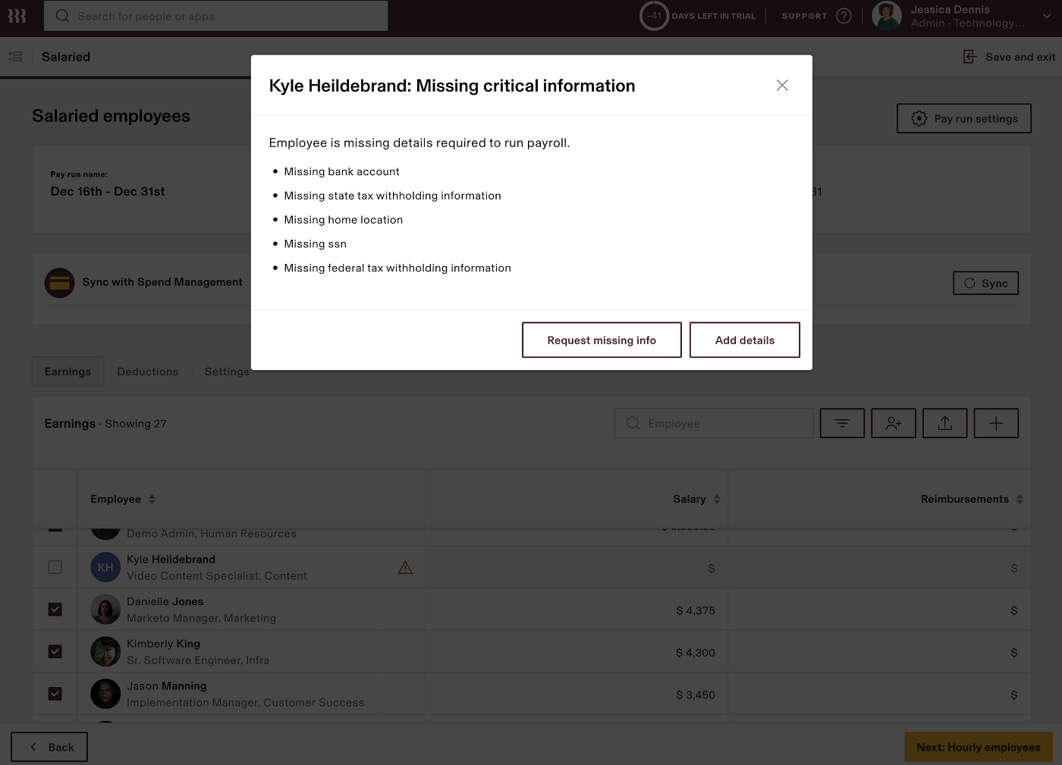Image resolution: width=1062 pixels, height=765 pixels.
Task: Click Save and exit
Action: (x=1009, y=57)
